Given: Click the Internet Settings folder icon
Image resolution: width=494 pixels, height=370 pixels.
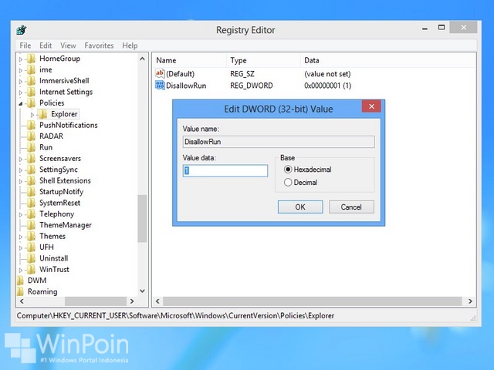Looking at the screenshot, I should 31,92.
